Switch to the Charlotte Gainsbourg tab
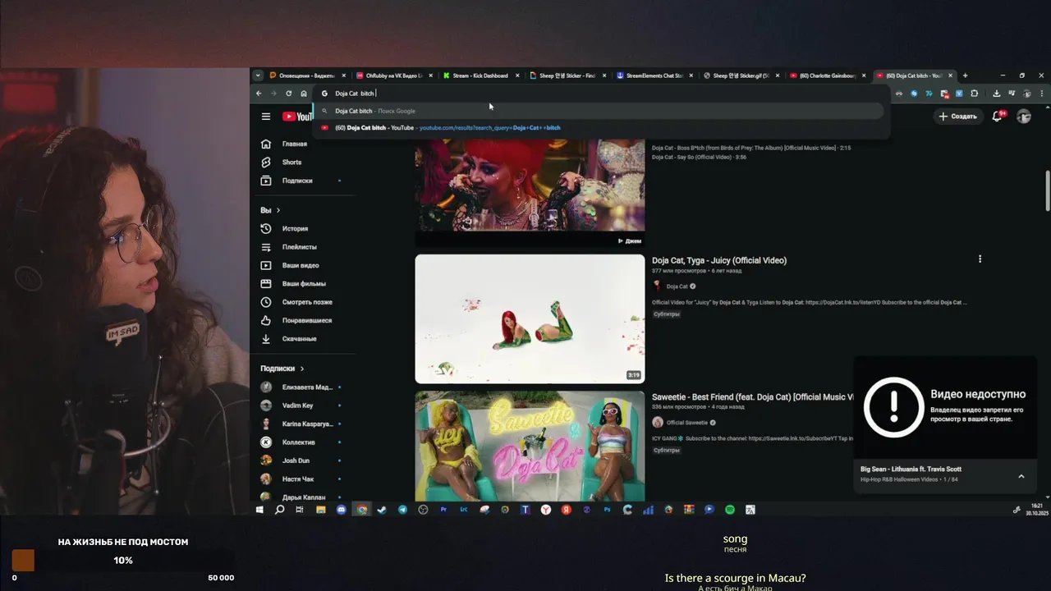The image size is (1051, 591). (x=828, y=76)
